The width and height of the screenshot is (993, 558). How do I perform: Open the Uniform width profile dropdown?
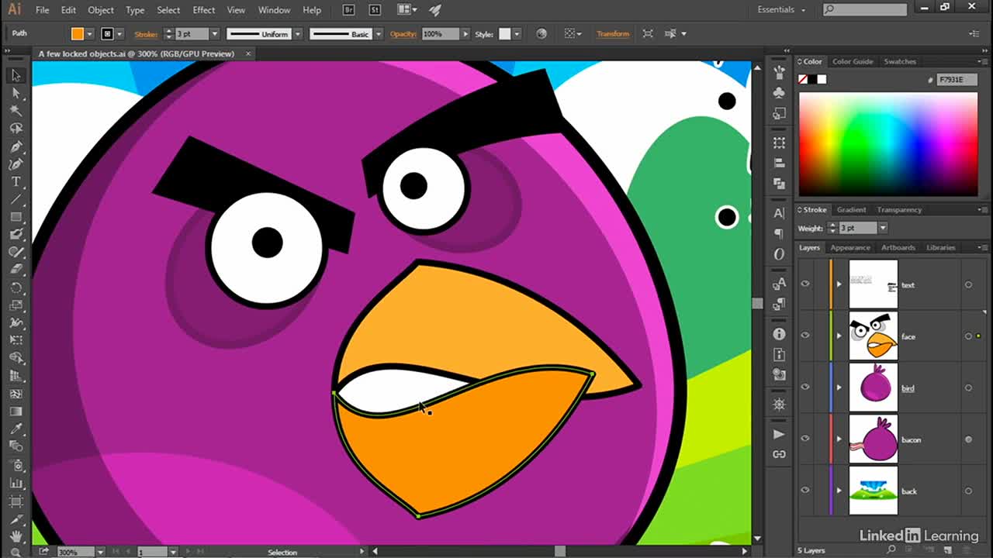[x=298, y=34]
